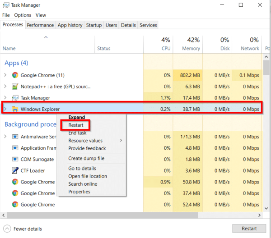Sort by the Disk column header
Viewport: 271px width, 238px height.
217,44
